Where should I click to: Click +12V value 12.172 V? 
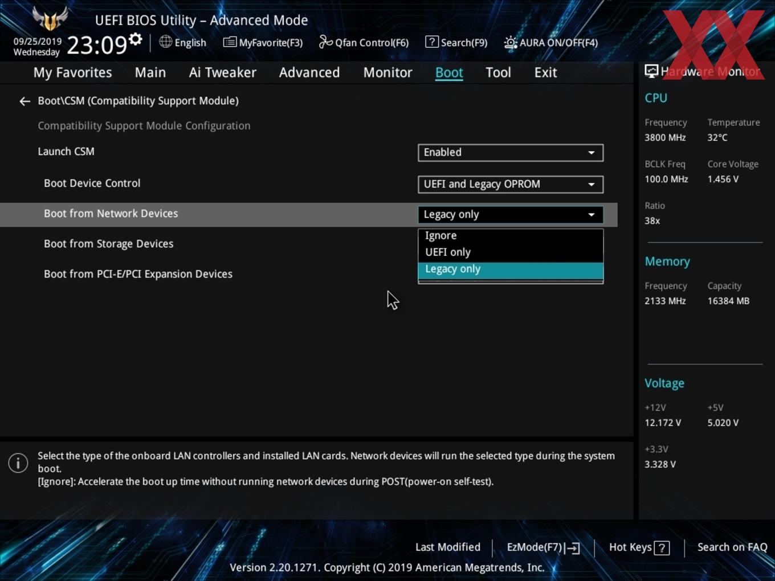pos(663,423)
